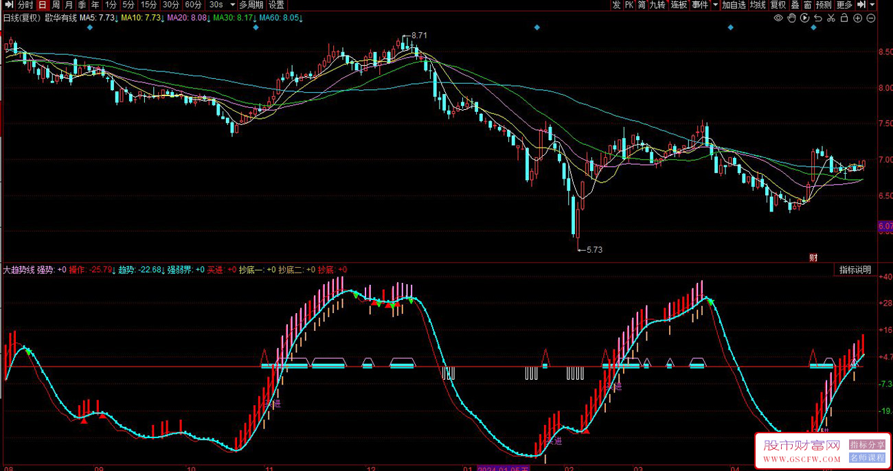
Task: Select the 周 weekly period tab
Action: pyautogui.click(x=56, y=5)
